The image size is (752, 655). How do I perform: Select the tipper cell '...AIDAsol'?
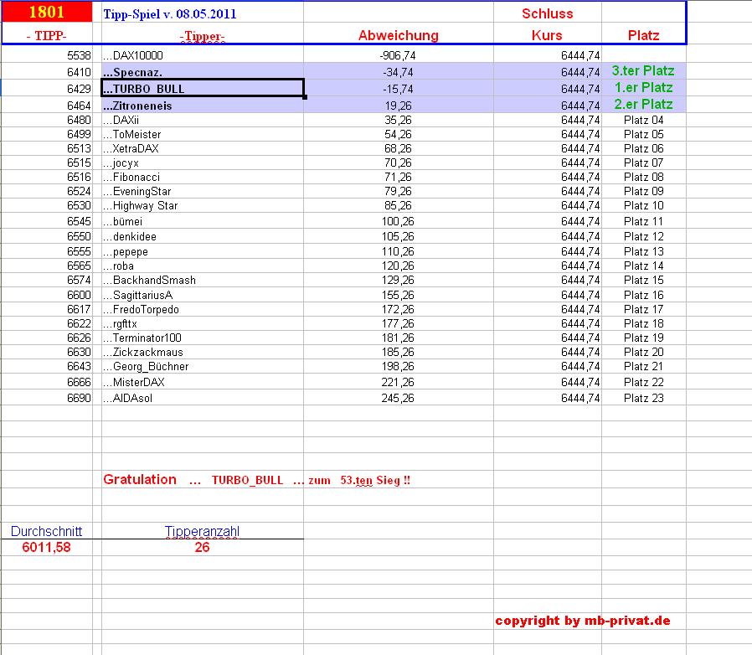point(203,398)
